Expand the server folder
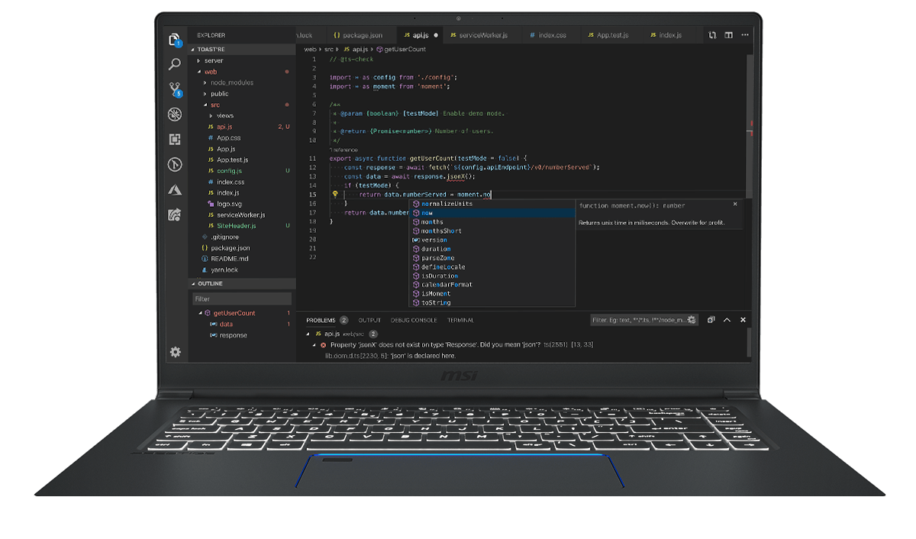 [214, 60]
